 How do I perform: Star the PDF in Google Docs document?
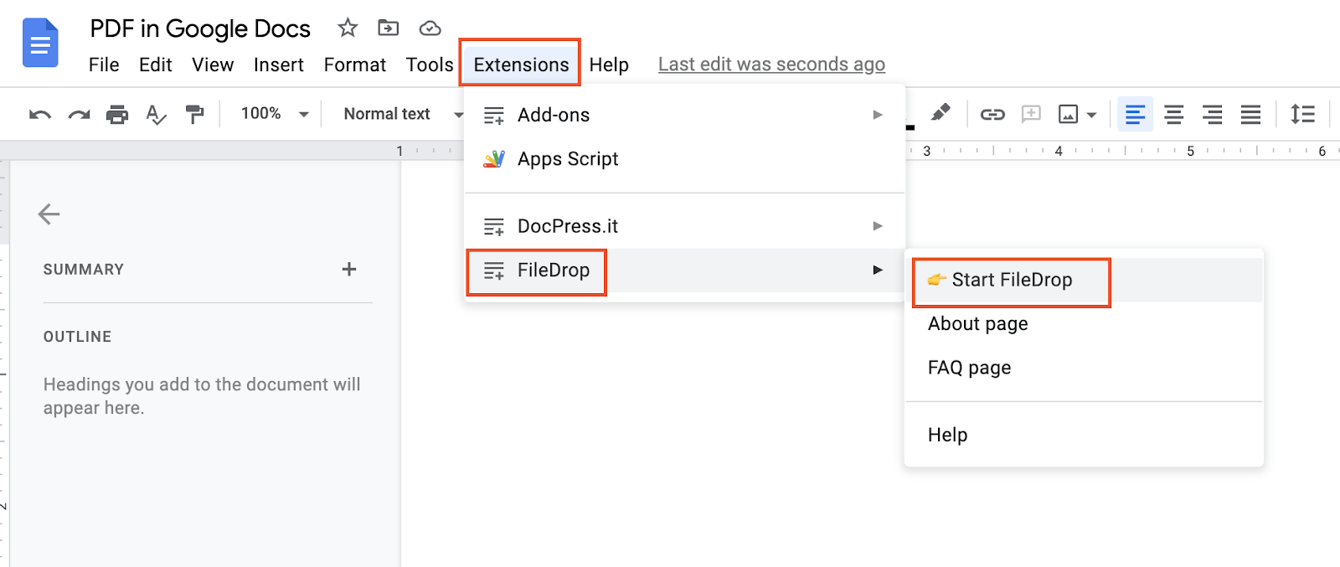click(x=348, y=28)
